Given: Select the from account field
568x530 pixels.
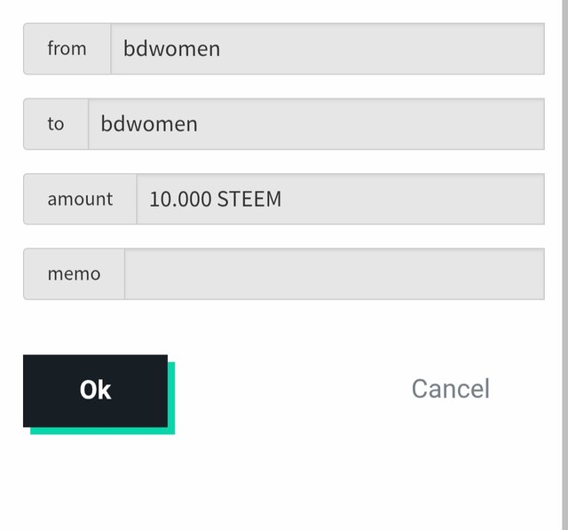Looking at the screenshot, I should pos(327,49).
